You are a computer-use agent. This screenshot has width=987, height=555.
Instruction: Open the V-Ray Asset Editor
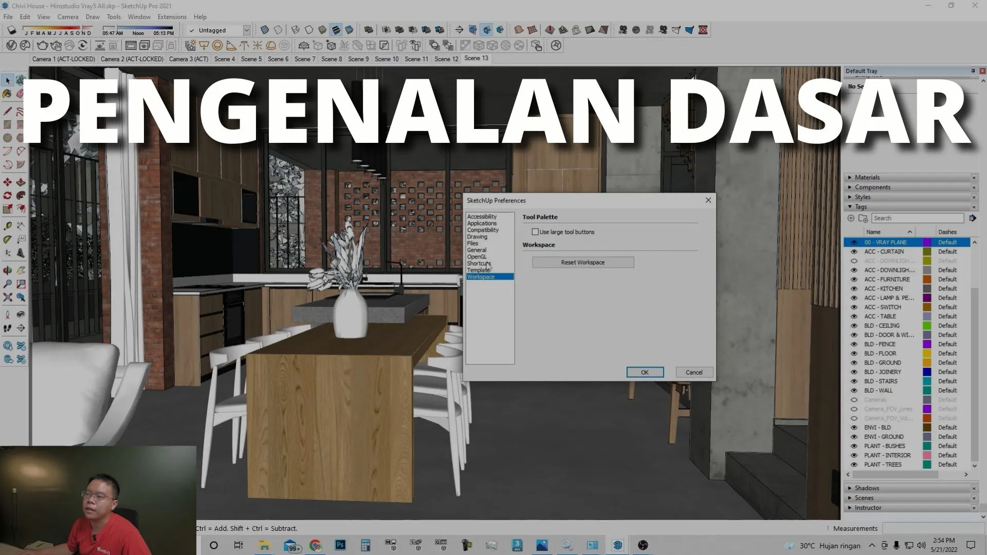pos(11,45)
